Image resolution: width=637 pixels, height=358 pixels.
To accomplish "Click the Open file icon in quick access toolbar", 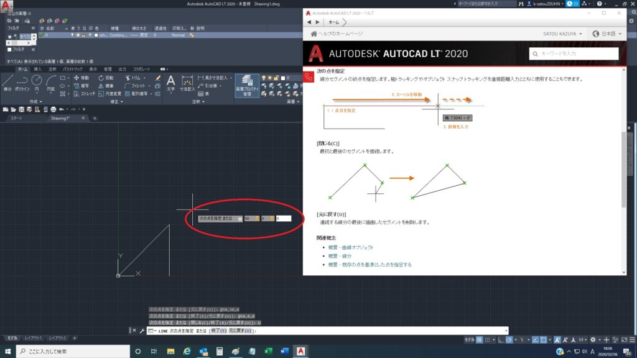I will tap(14, 109).
